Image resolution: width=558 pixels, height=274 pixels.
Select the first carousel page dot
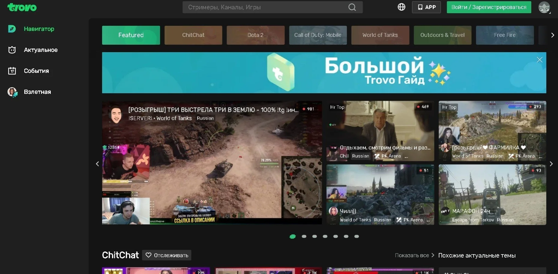[x=293, y=237]
